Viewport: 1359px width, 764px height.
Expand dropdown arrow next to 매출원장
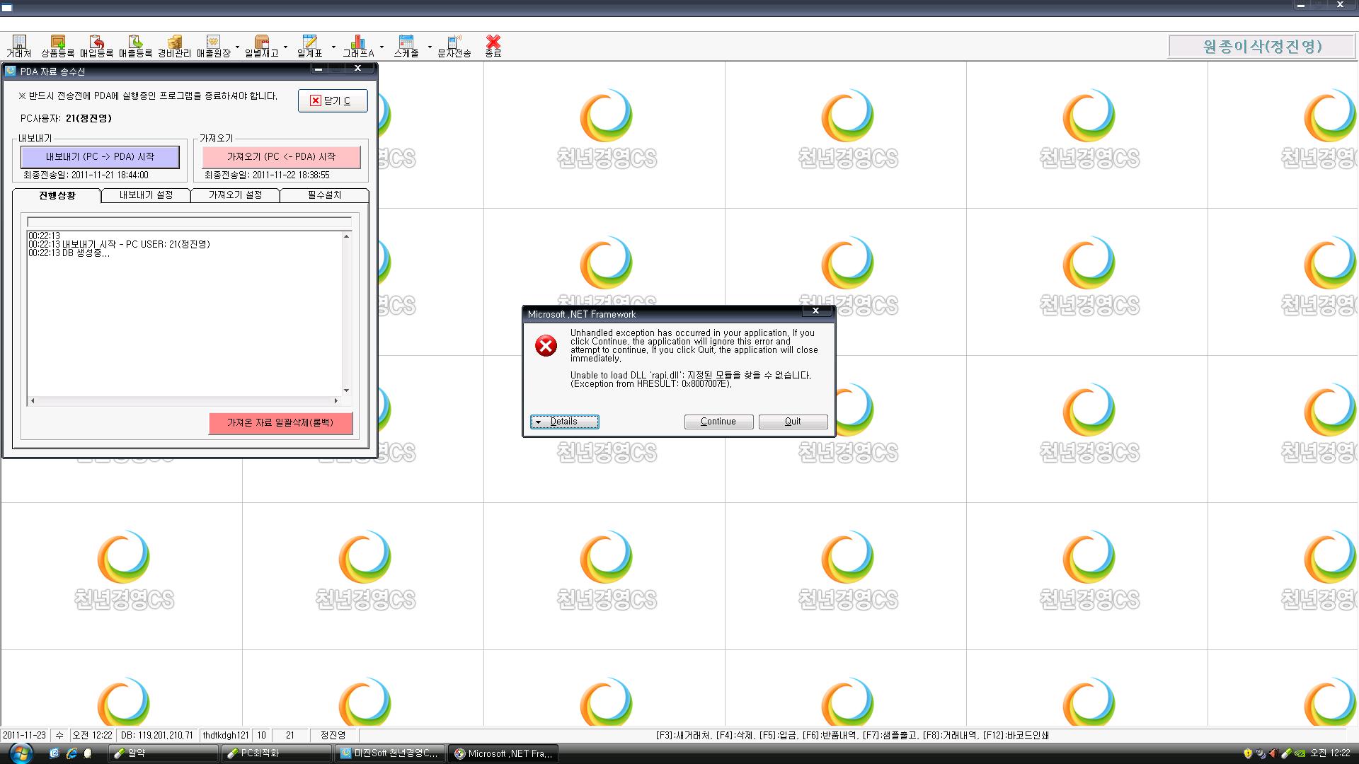(x=237, y=47)
